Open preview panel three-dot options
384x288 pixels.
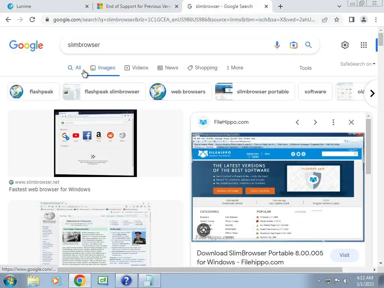click(x=333, y=122)
